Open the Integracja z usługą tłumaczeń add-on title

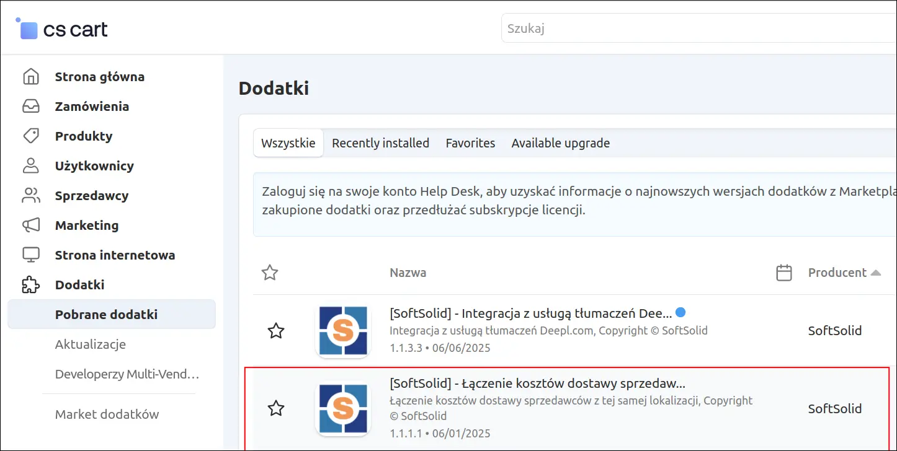[x=531, y=313]
